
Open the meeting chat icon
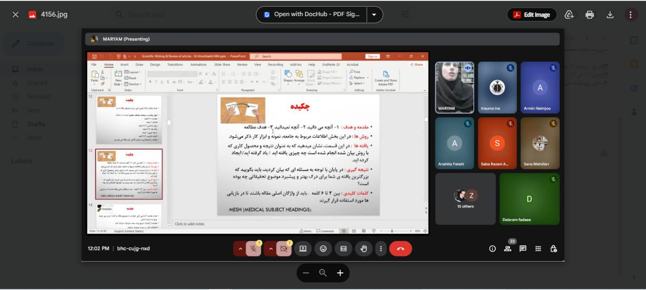coord(523,248)
